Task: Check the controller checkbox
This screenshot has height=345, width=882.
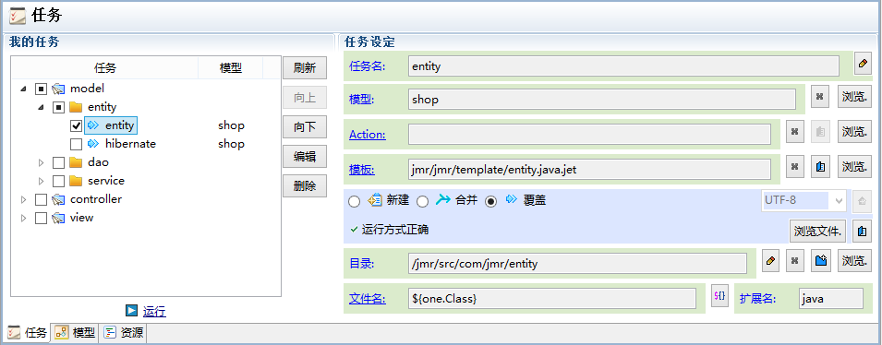Action: coord(41,199)
